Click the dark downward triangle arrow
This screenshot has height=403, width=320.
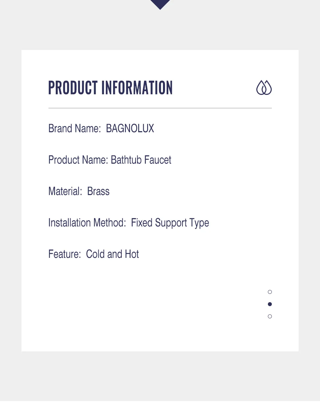(x=160, y=4)
